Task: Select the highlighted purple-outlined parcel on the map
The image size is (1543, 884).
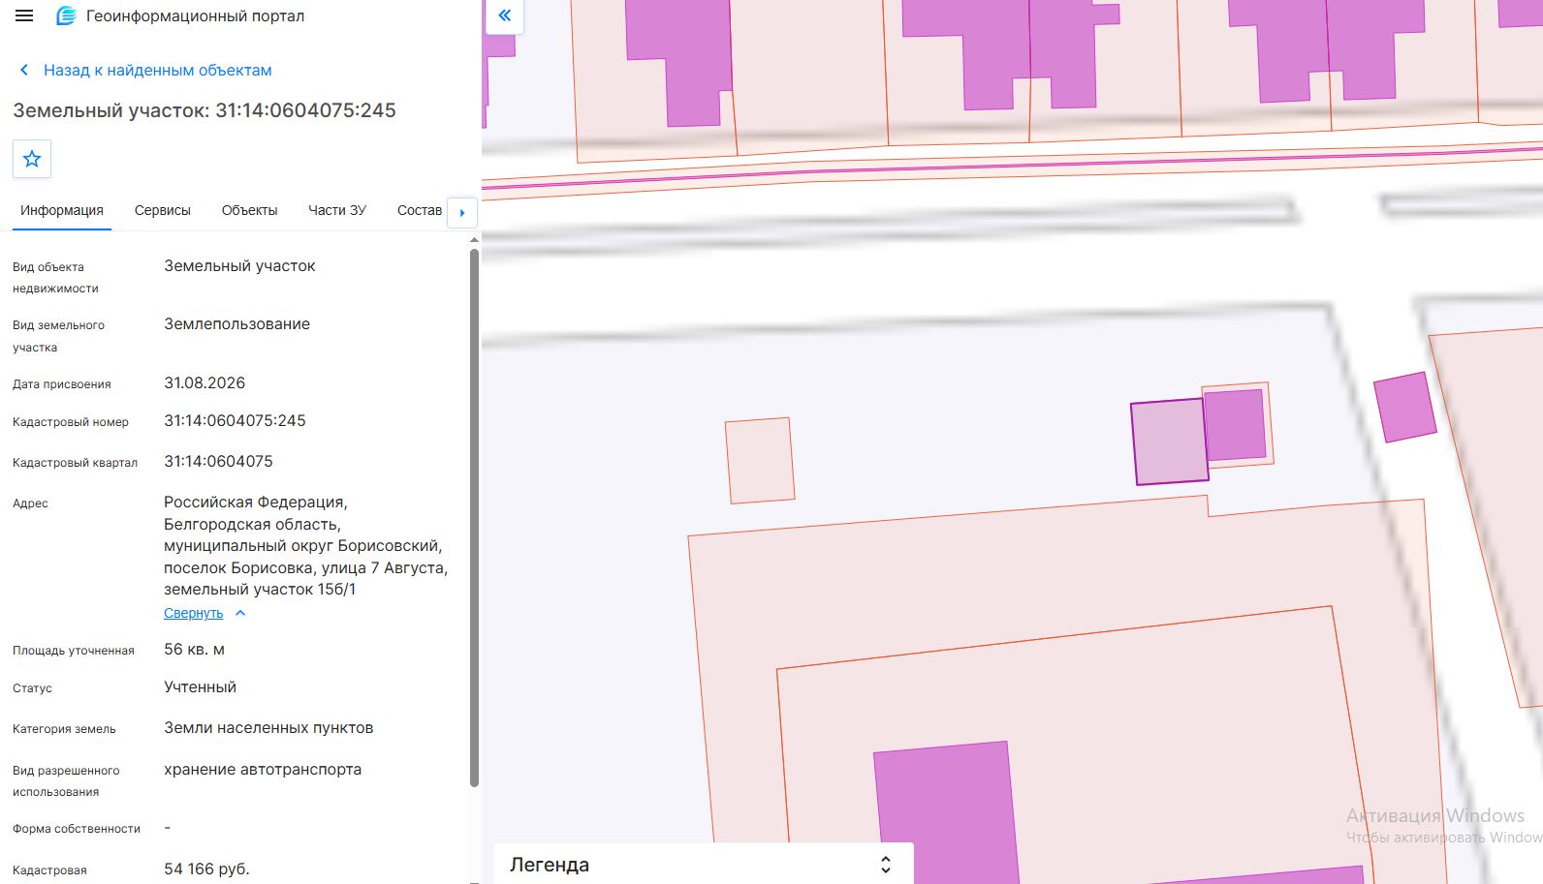Action: point(1170,442)
